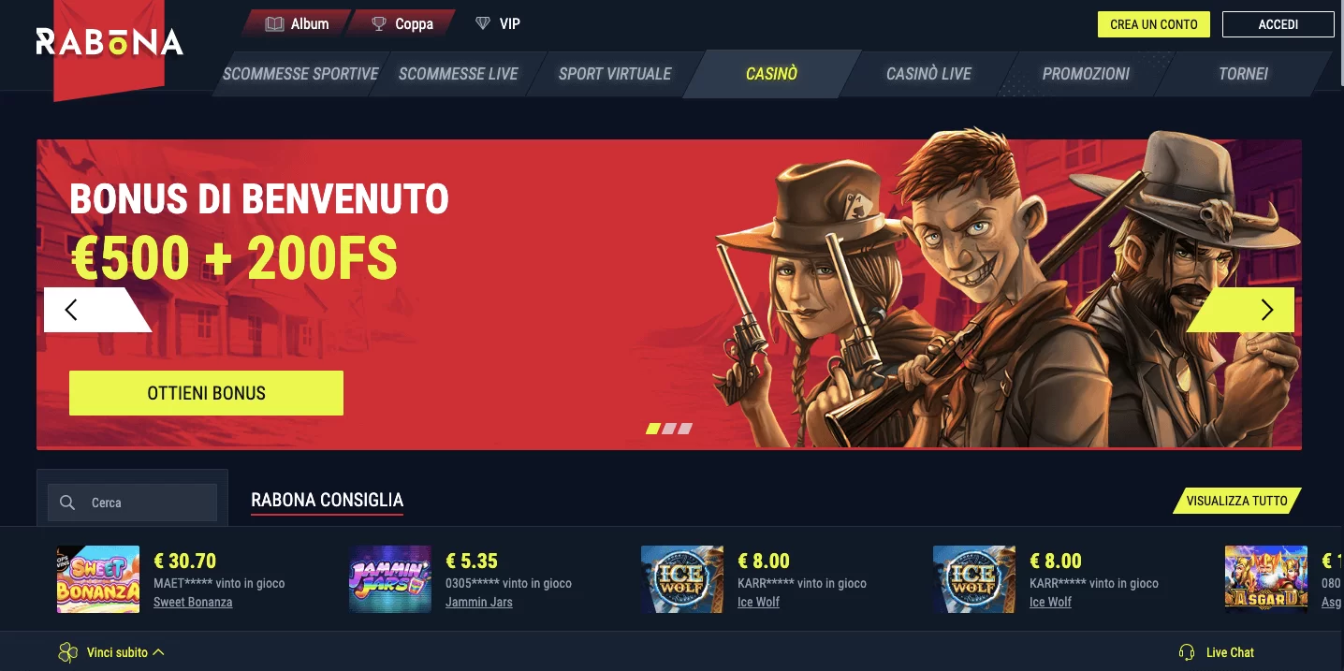Switch to Scommesse Sportive tab
This screenshot has width=1344, height=671.
300,74
